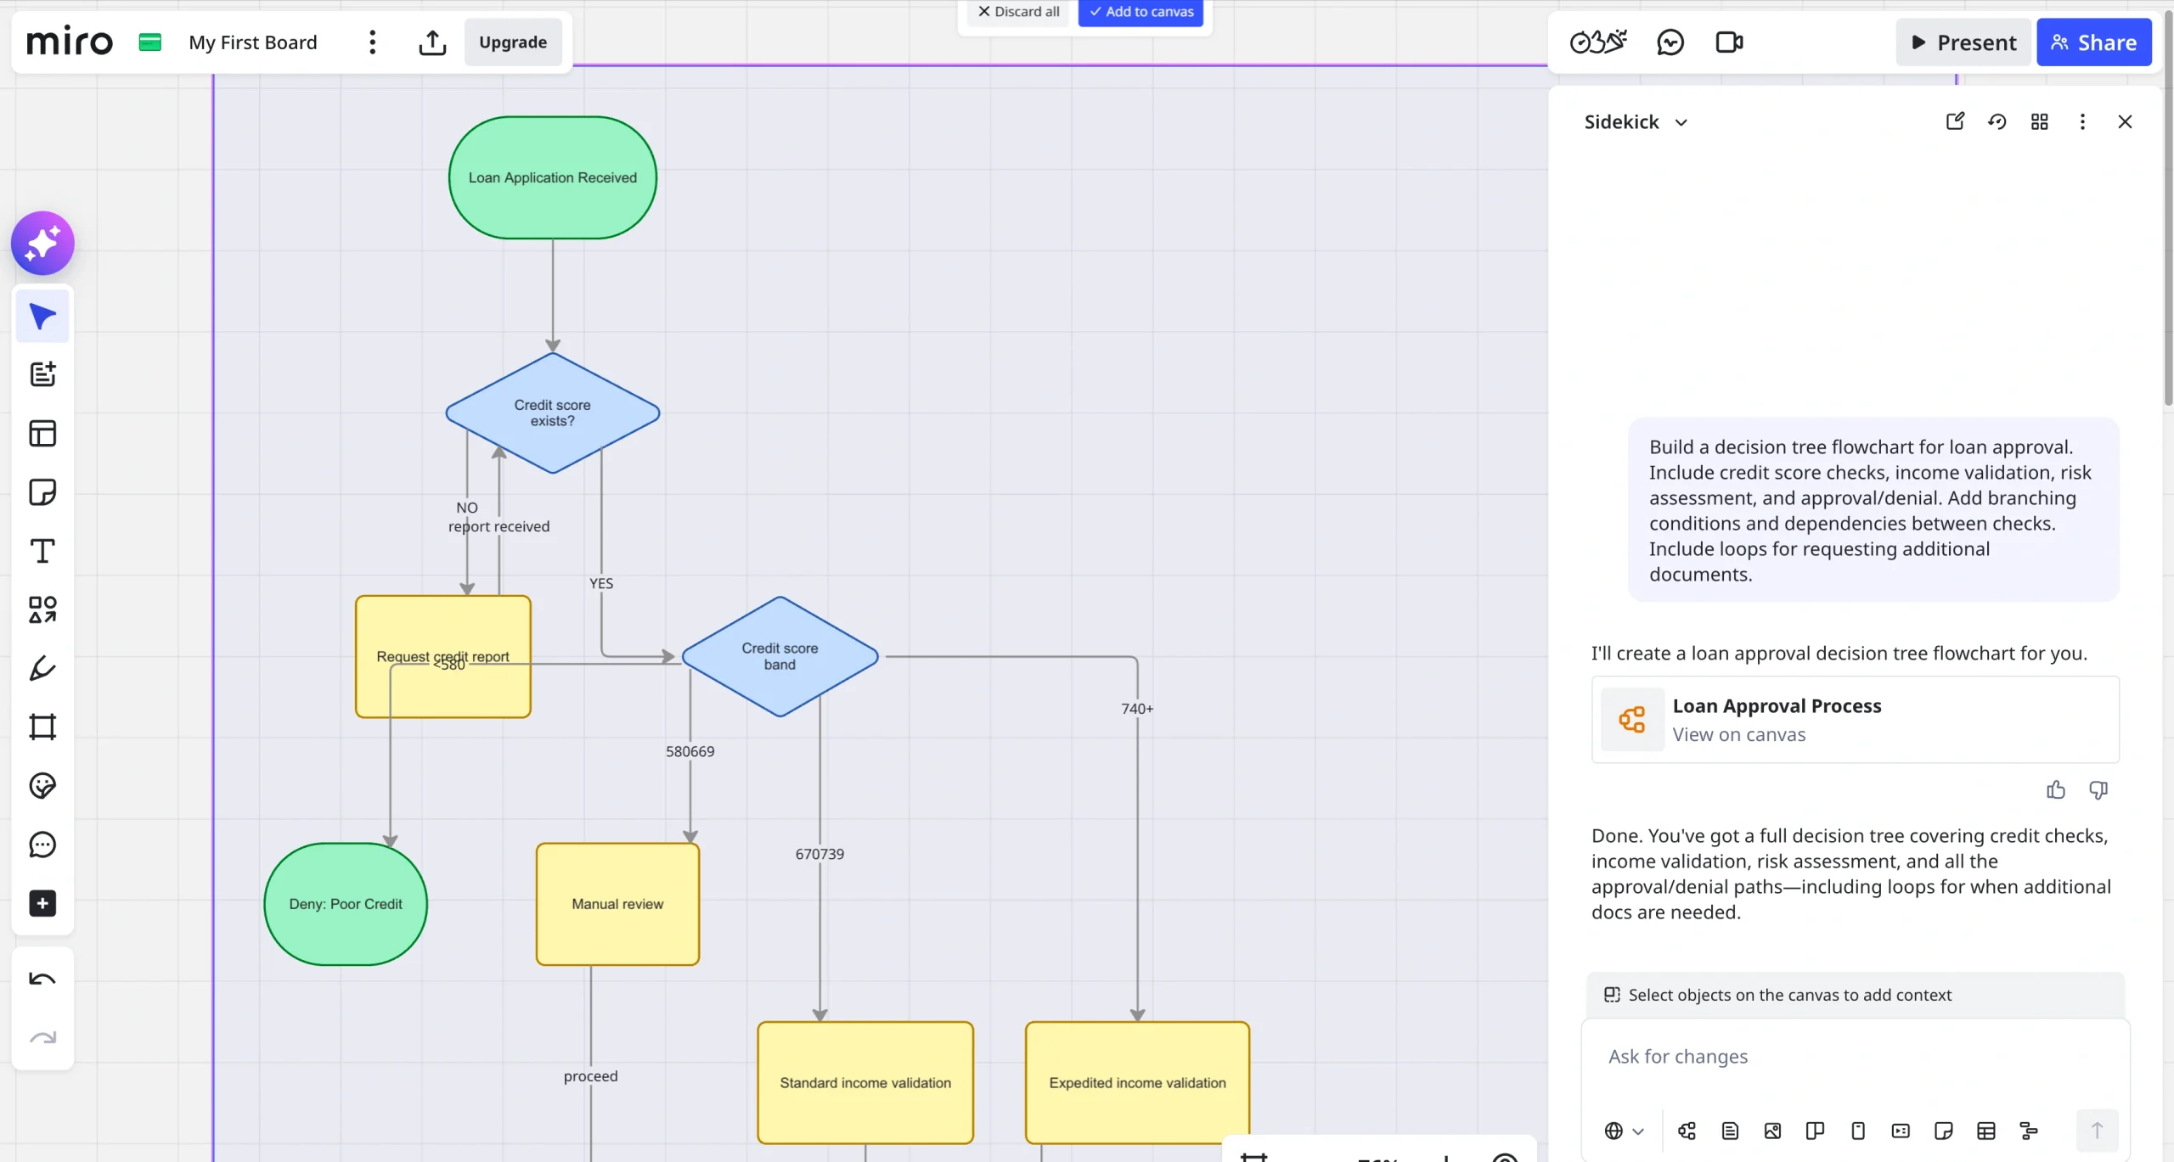Screen dimensions: 2174x1162
Task: Open the text tool
Action: 42,551
